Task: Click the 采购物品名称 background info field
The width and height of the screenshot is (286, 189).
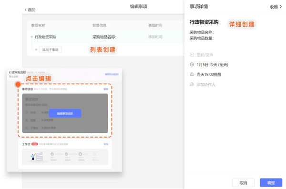Action: pyautogui.click(x=104, y=37)
